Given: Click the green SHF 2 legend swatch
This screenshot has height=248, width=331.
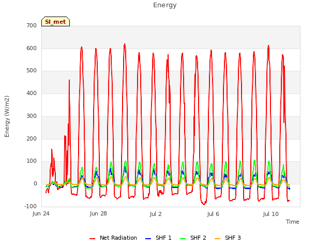Looking at the screenshot, I should tap(183, 239).
